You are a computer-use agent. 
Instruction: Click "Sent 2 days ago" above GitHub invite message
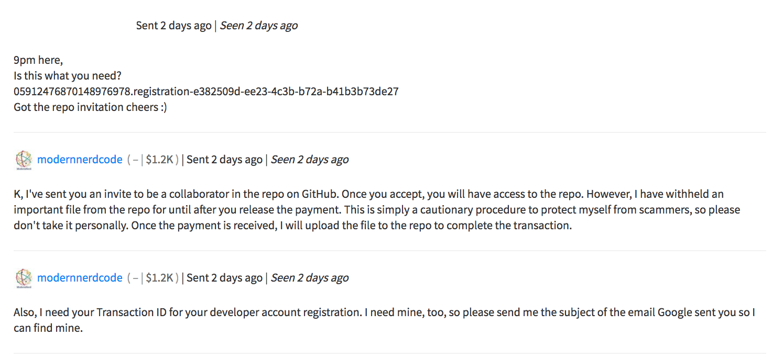(224, 160)
